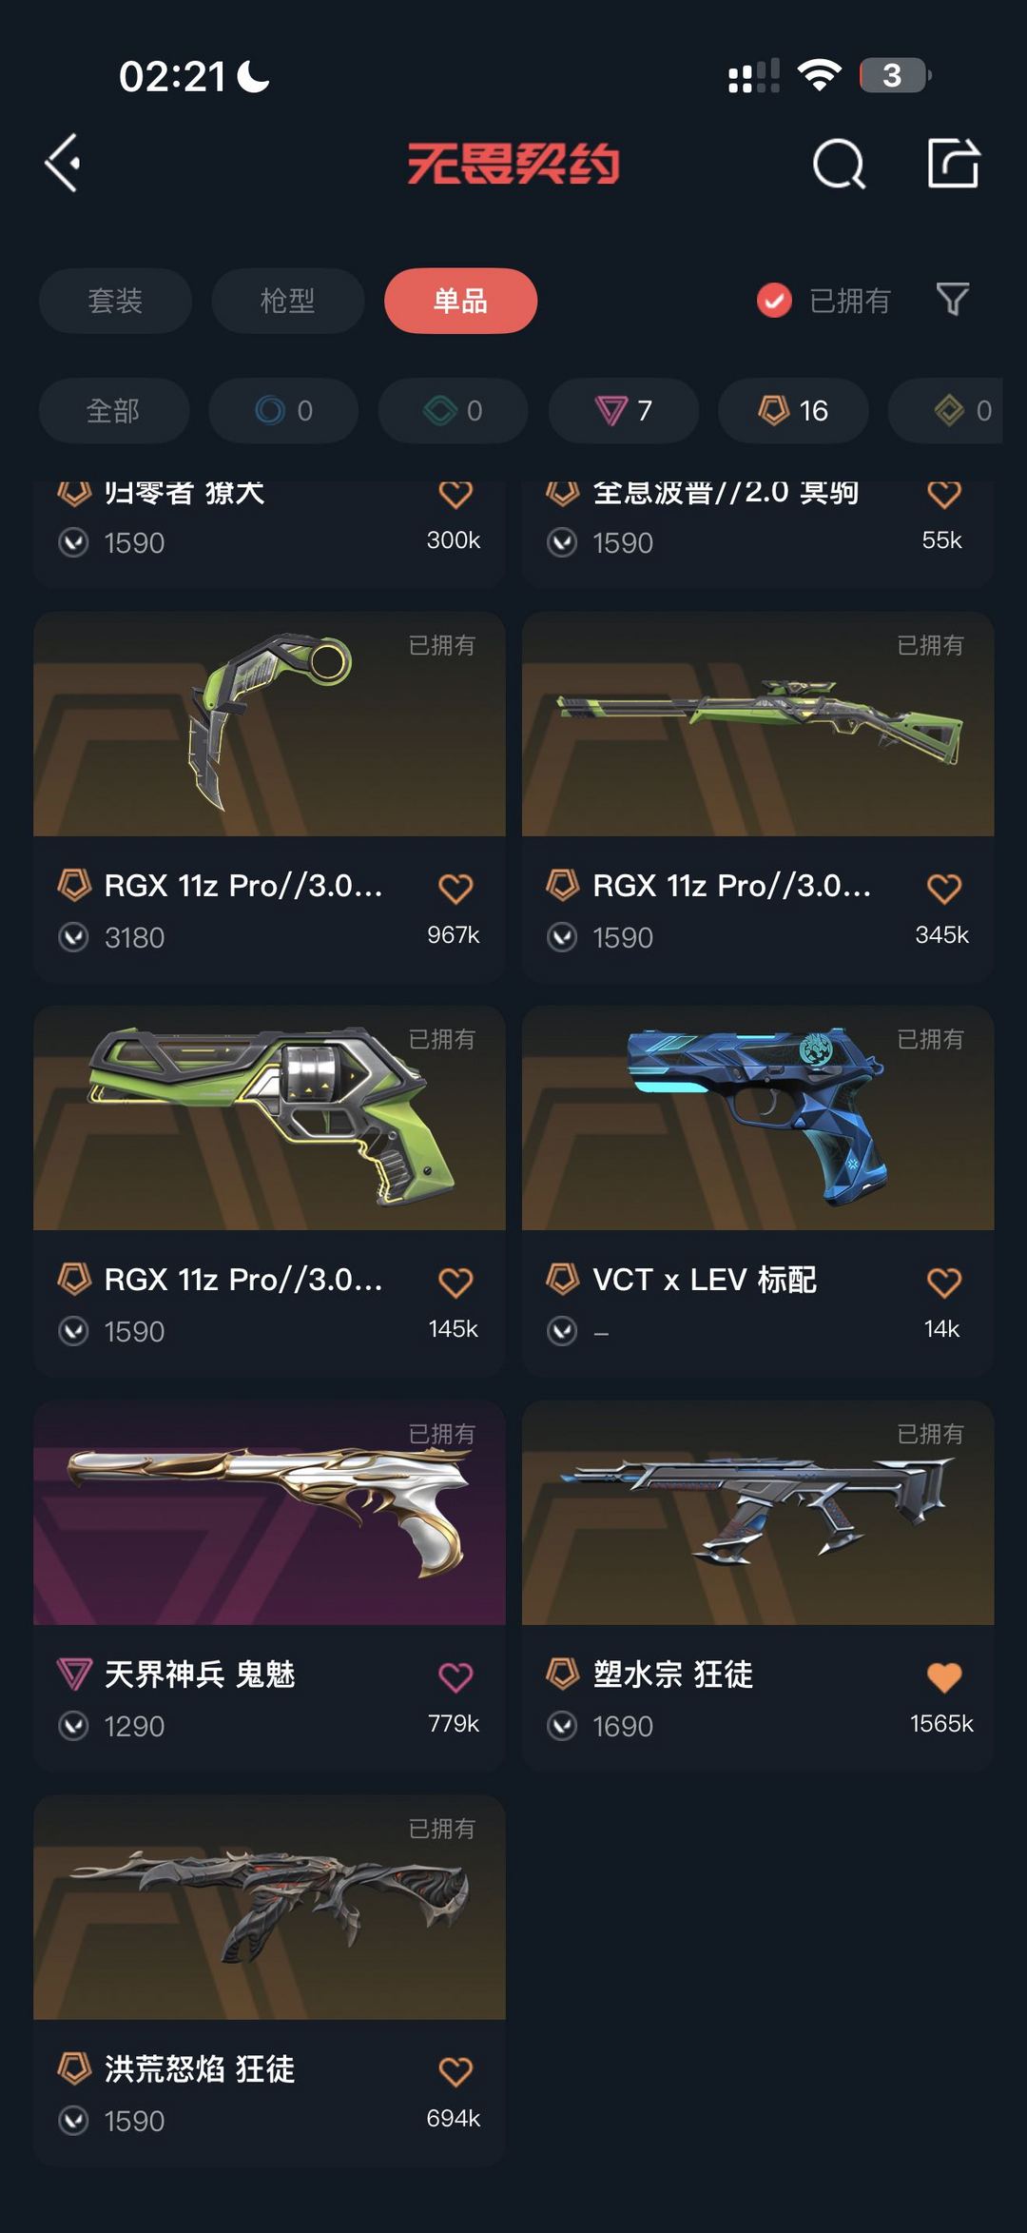
Task: Tap the share icon in header
Action: point(954,164)
